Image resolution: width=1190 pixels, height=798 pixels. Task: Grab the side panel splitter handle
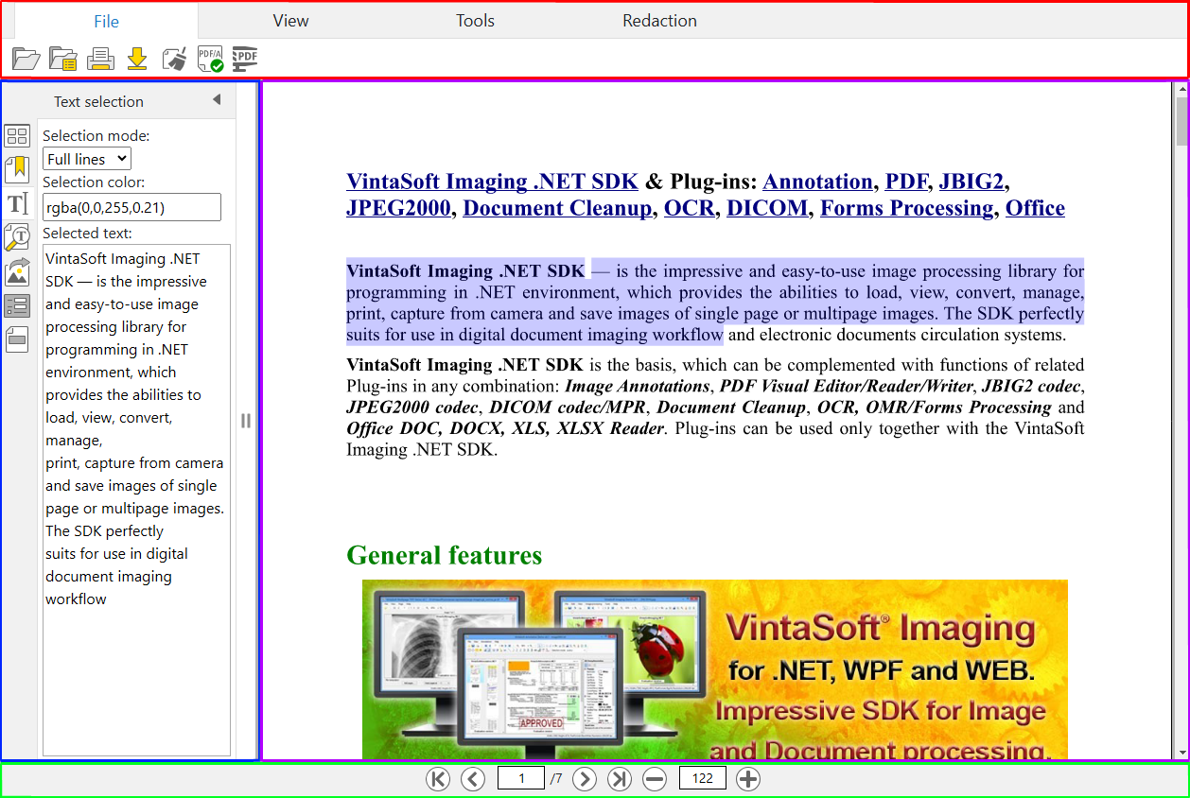tap(246, 421)
